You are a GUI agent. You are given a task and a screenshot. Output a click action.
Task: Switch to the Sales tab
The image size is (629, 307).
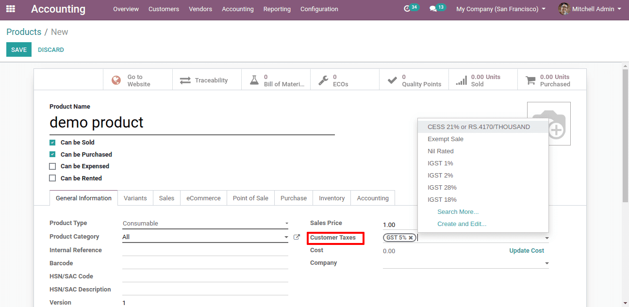pyautogui.click(x=166, y=198)
